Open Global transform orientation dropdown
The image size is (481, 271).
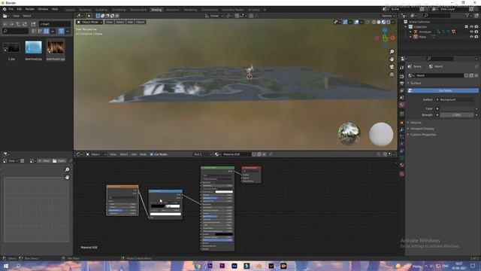[x=213, y=16]
